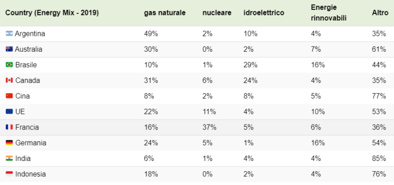
Task: Click the Altro column header
Action: click(x=380, y=13)
